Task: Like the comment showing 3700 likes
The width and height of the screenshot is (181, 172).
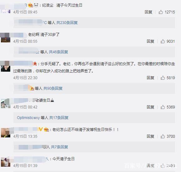Action: (x=163, y=136)
